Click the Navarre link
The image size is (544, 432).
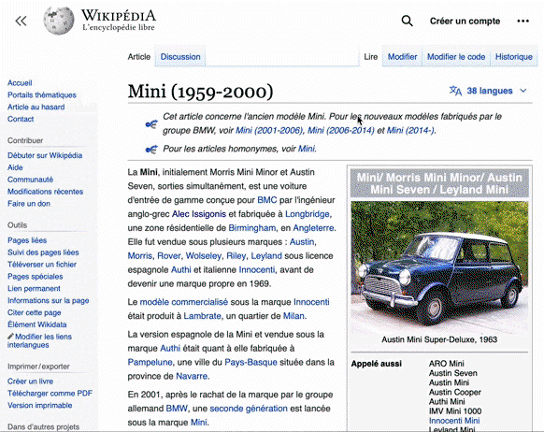pyautogui.click(x=192, y=376)
